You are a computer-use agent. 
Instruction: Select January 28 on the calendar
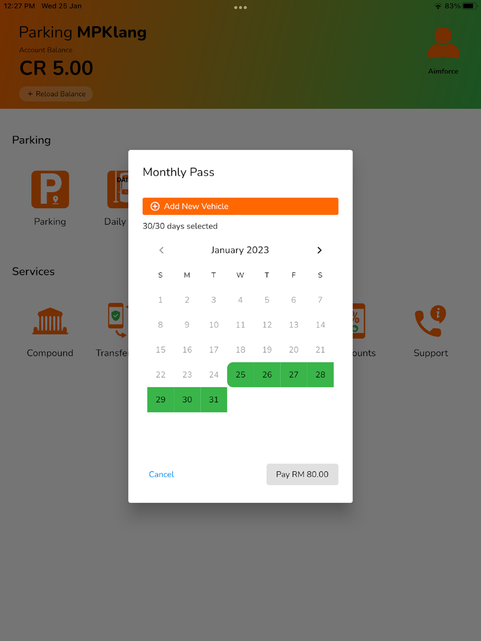click(320, 375)
